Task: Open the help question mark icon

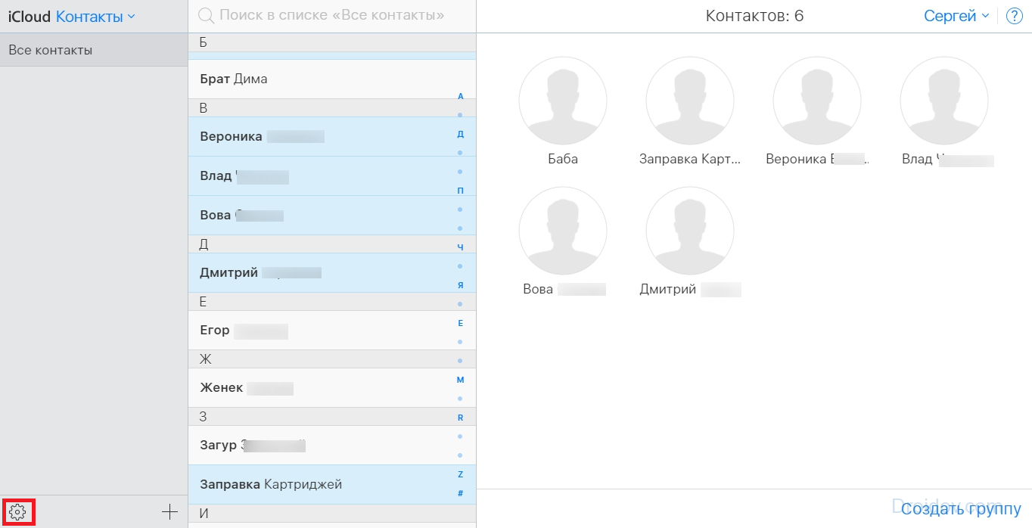Action: click(x=1014, y=16)
